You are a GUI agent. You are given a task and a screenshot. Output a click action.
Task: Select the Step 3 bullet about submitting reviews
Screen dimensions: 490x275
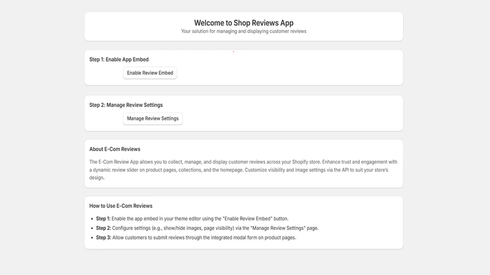pyautogui.click(x=196, y=238)
